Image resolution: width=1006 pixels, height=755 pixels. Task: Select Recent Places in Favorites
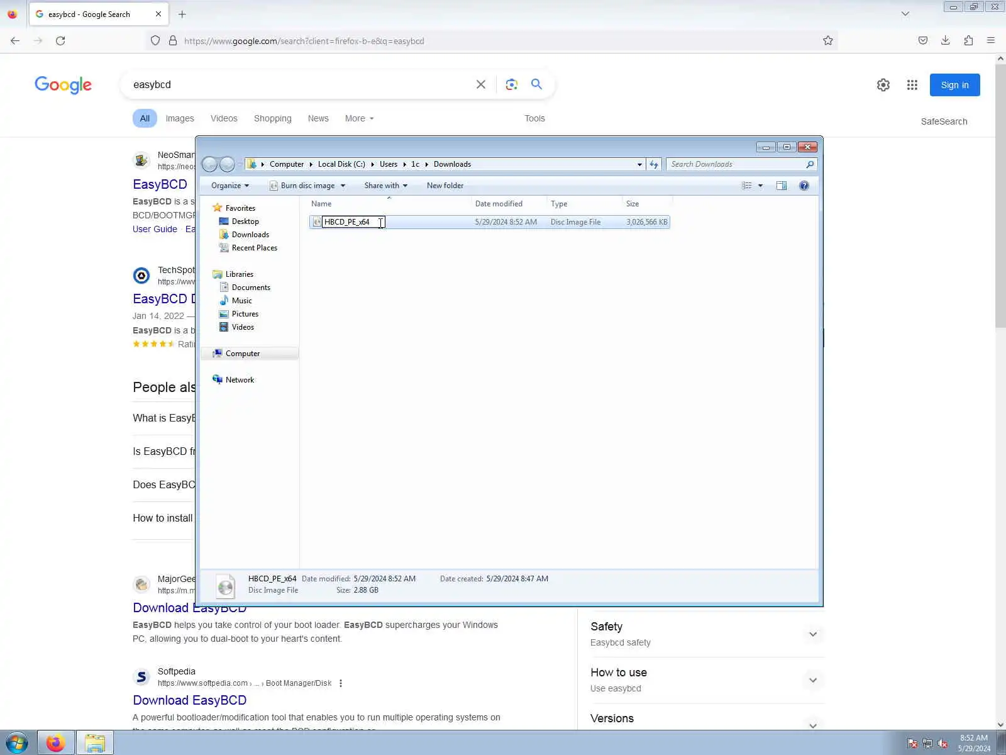[x=254, y=248]
